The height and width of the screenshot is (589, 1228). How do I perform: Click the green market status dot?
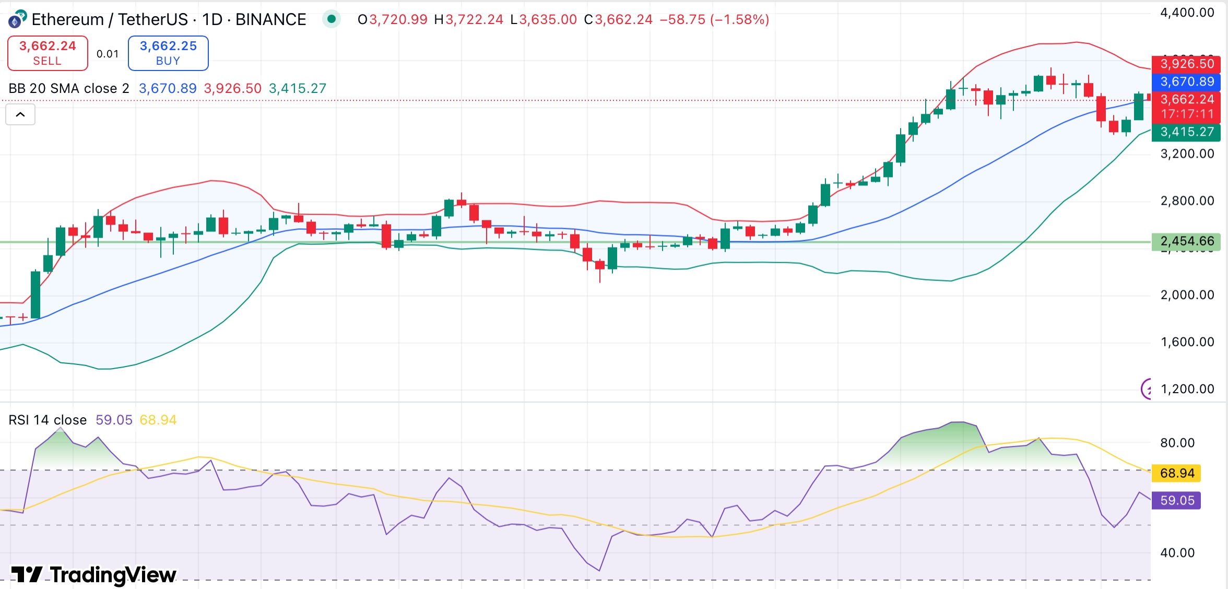click(331, 19)
